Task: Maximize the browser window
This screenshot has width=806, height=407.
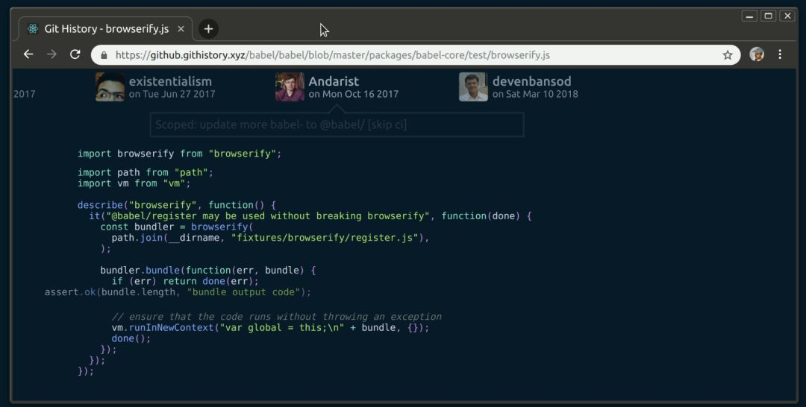Action: [769, 16]
